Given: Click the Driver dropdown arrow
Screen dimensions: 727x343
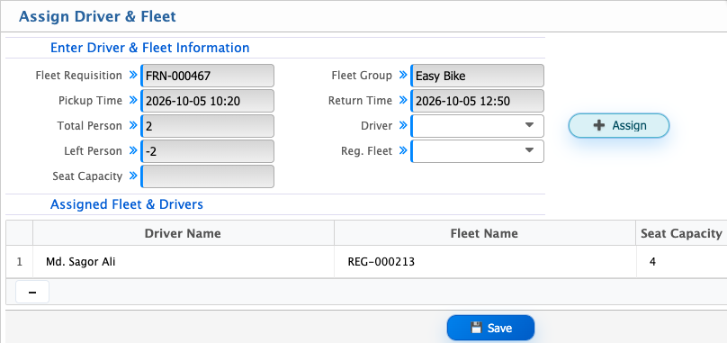Looking at the screenshot, I should [529, 125].
